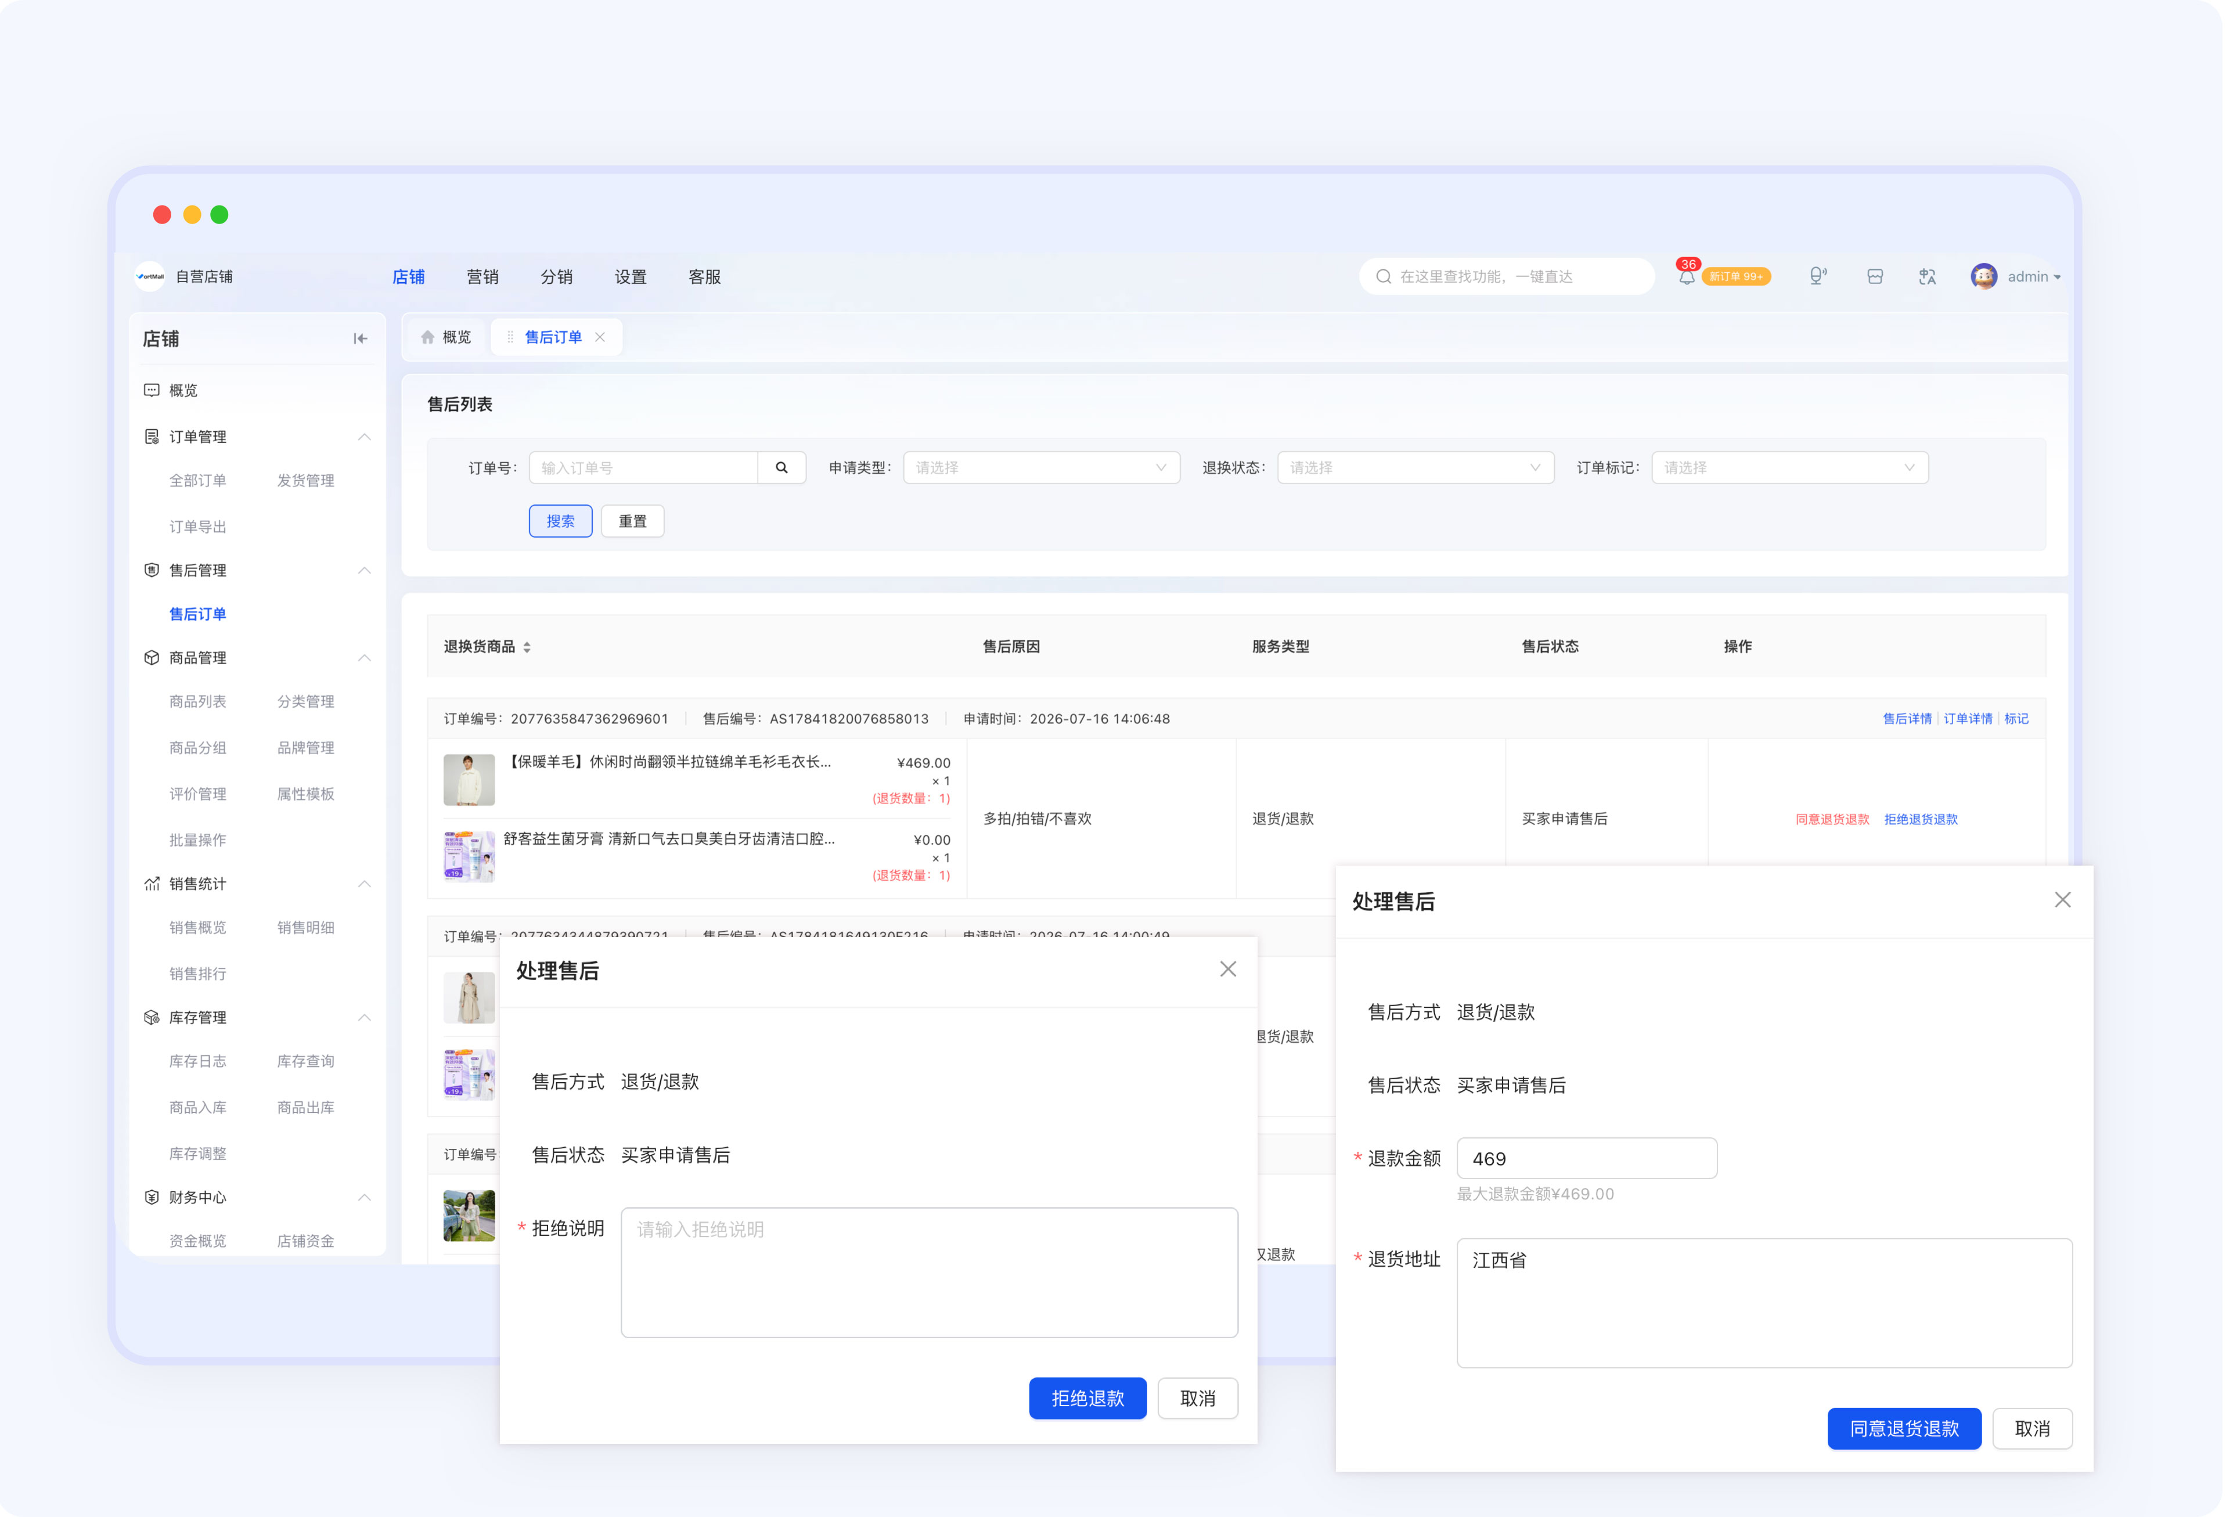2226x1517 pixels.
Task: Click the voice alert speaker icon in the header
Action: coord(1817,277)
